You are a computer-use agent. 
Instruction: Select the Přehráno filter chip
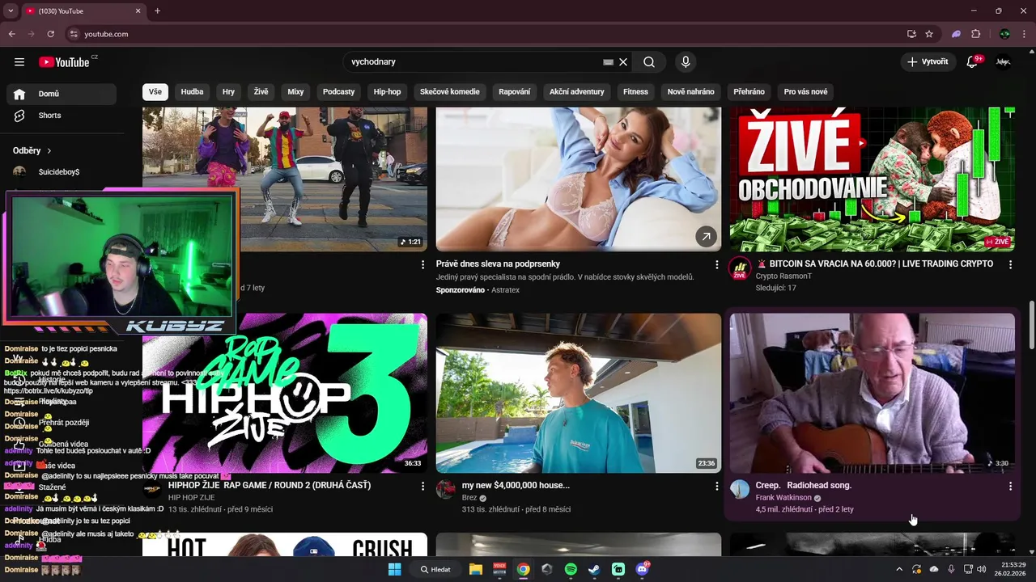pos(749,92)
